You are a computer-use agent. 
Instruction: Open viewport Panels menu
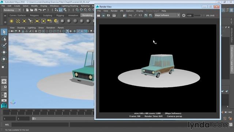point(61,28)
